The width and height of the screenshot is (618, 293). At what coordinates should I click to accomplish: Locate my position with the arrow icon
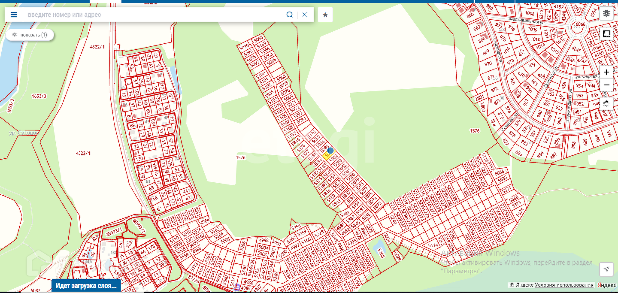point(606,269)
